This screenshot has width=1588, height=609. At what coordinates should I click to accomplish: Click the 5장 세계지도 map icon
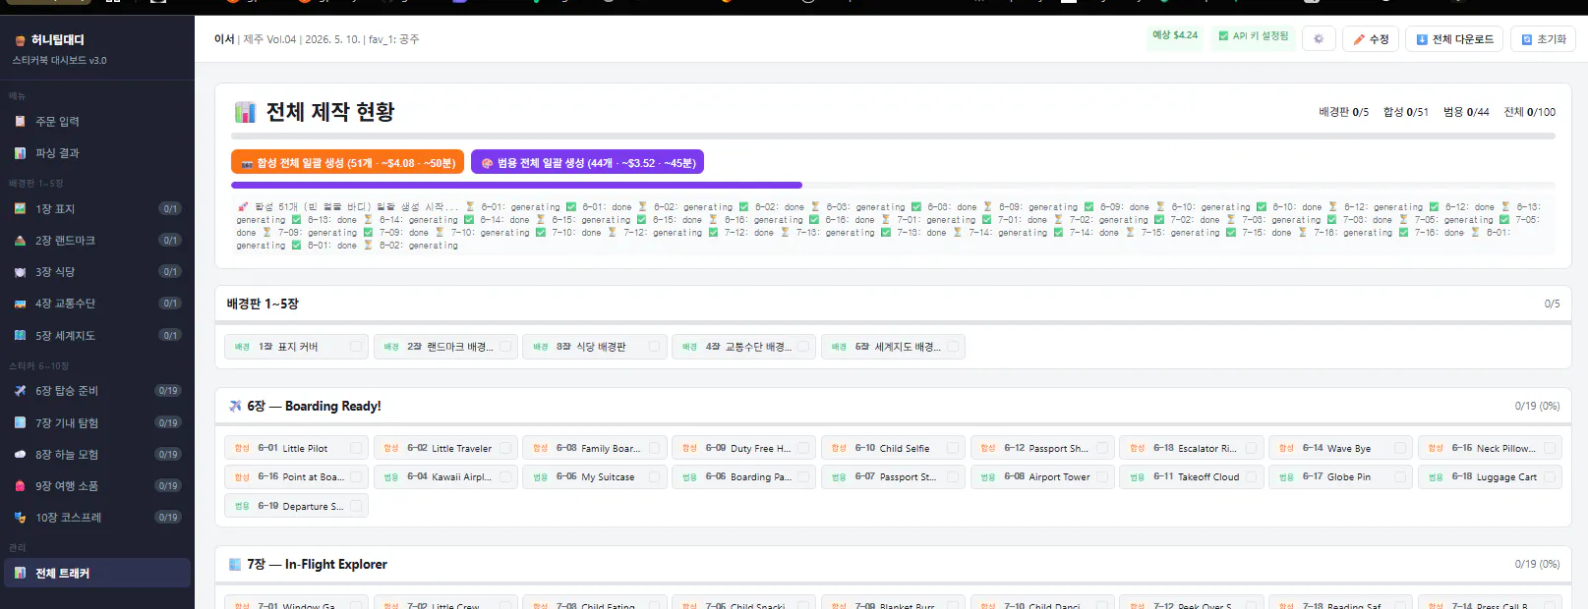20,336
